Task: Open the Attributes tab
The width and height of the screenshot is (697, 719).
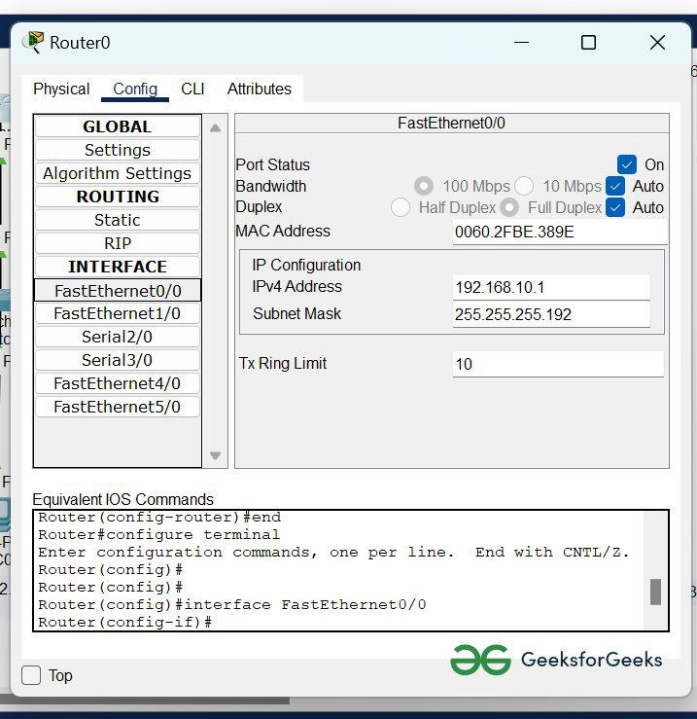Action: click(x=259, y=89)
